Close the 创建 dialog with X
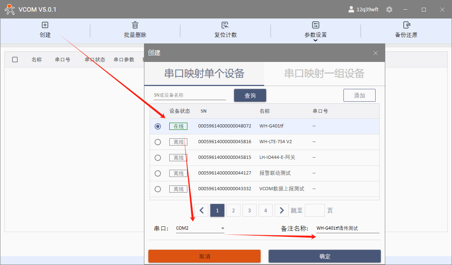Screen dimensions: 452x265 coord(376,53)
